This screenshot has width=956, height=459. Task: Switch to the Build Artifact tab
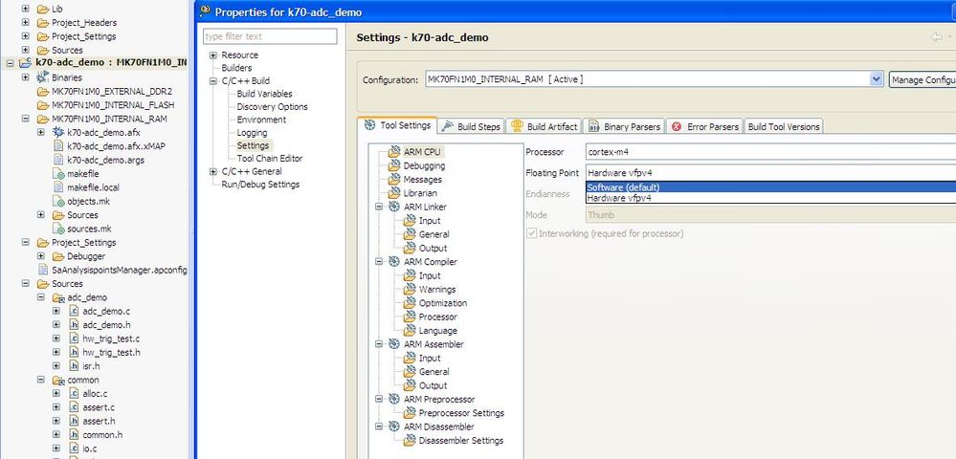(x=544, y=126)
